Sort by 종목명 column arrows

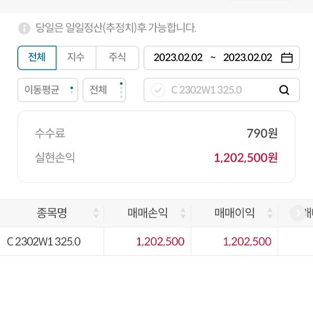96,213
